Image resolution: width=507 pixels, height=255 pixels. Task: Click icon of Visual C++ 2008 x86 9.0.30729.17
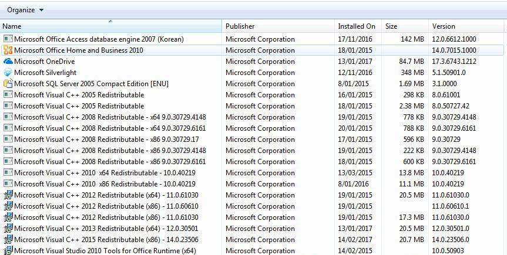click(x=8, y=139)
